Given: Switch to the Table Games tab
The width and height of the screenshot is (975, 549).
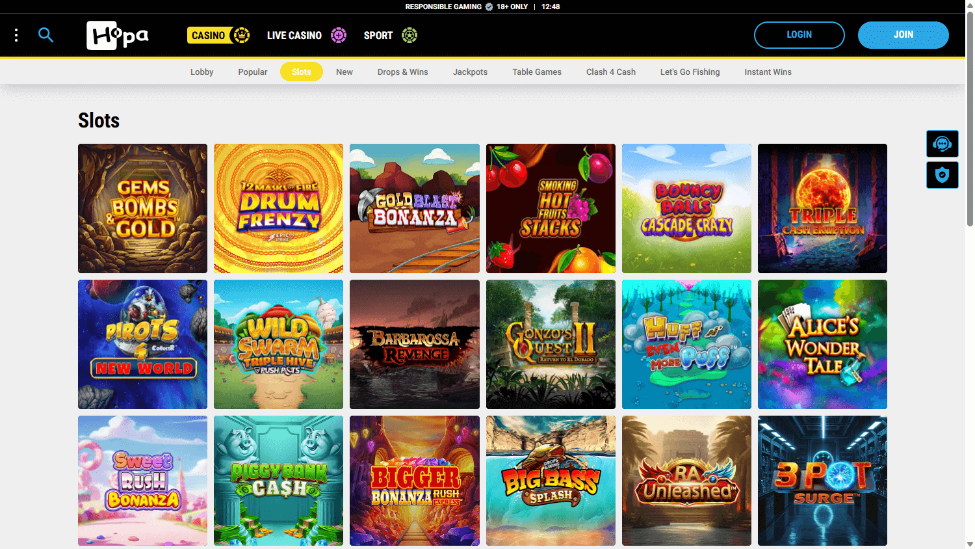Looking at the screenshot, I should click(x=536, y=72).
